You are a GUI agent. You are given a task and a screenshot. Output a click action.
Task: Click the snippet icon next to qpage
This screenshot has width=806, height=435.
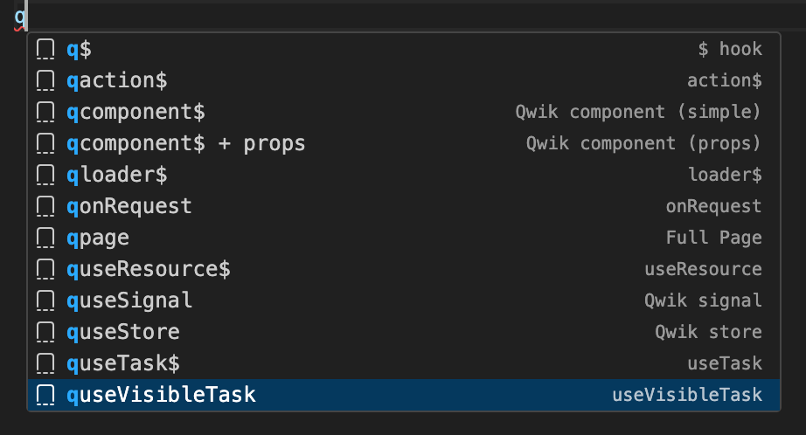[45, 238]
